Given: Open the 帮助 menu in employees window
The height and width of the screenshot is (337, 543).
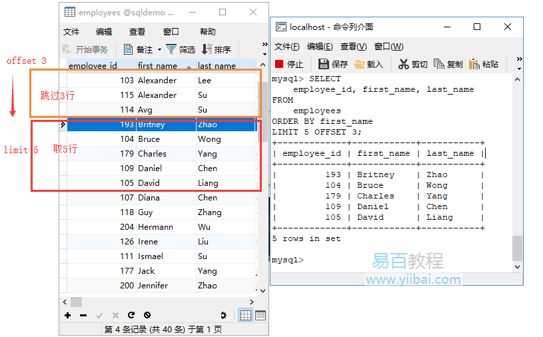Looking at the screenshot, I should [x=208, y=32].
